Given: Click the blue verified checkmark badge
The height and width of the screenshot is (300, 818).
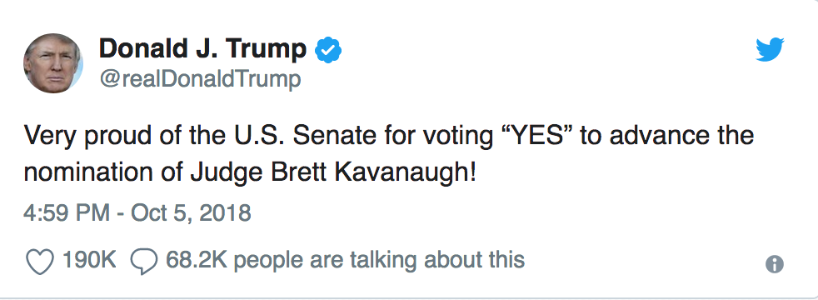Looking at the screenshot, I should tap(328, 50).
